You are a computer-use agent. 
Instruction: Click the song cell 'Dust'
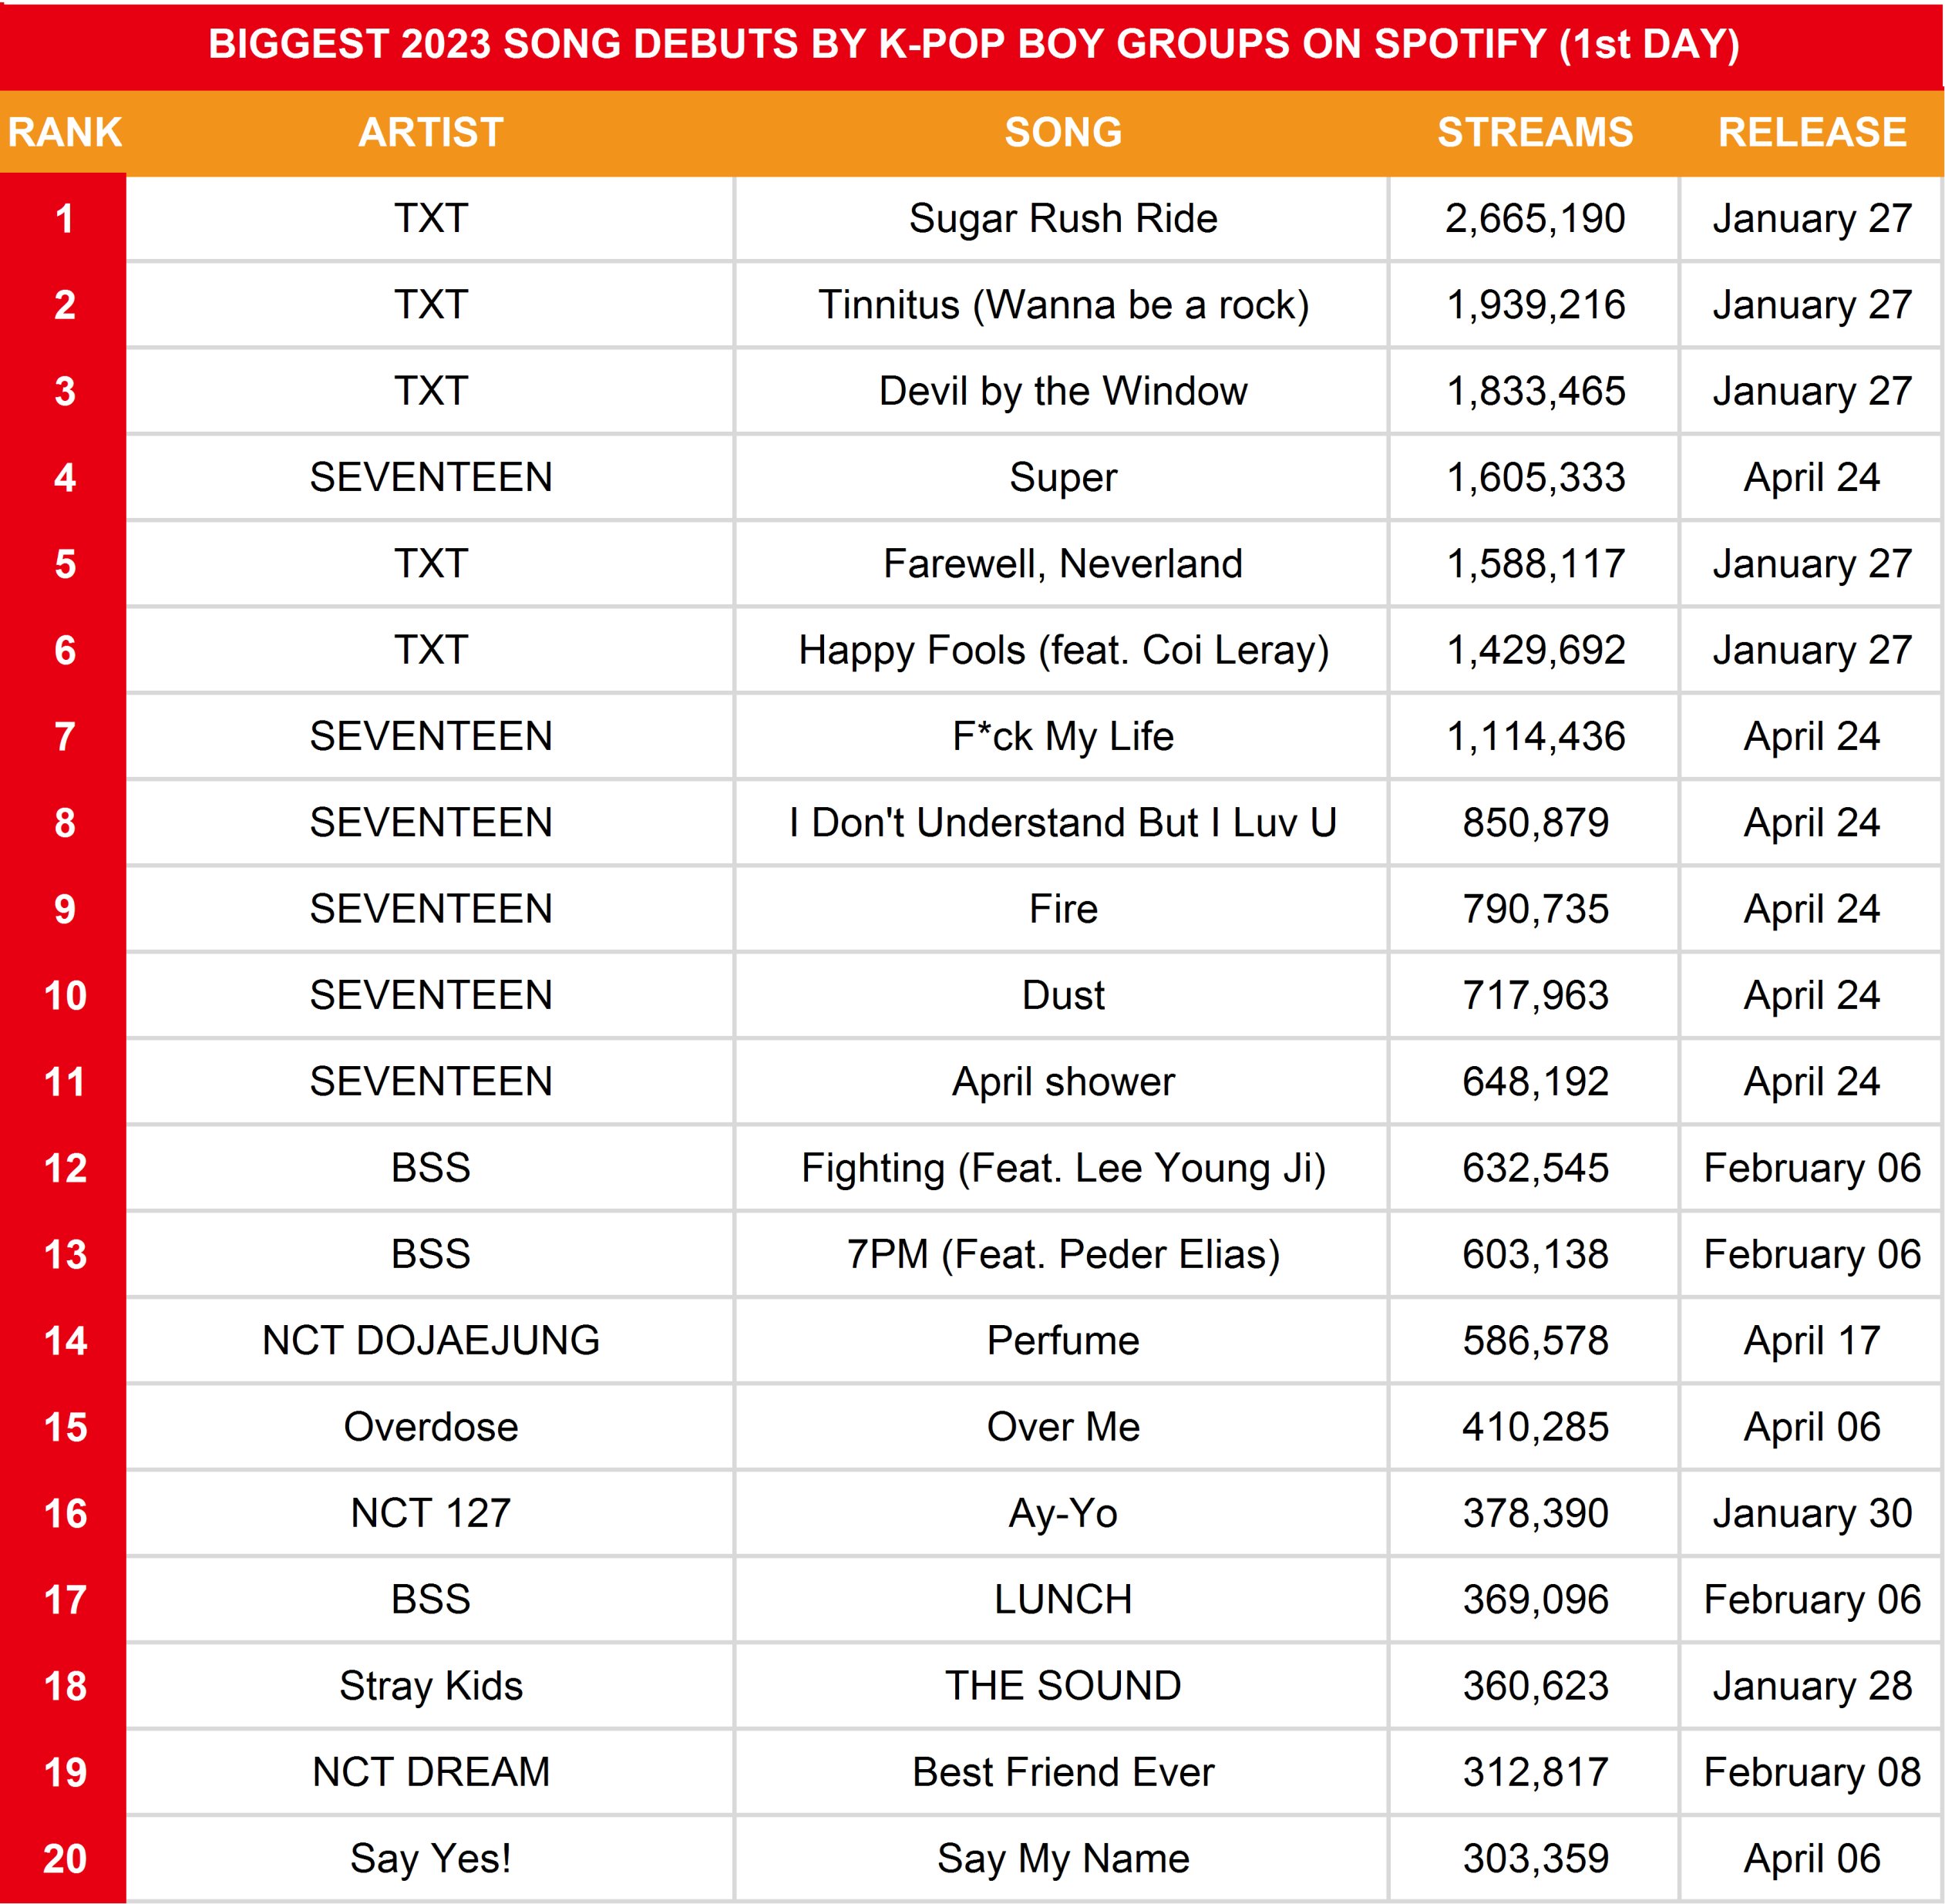coord(1063,996)
